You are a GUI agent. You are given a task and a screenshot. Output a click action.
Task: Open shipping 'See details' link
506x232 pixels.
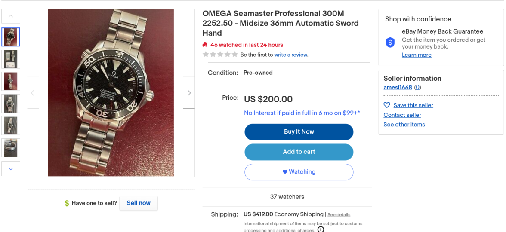tap(339, 215)
